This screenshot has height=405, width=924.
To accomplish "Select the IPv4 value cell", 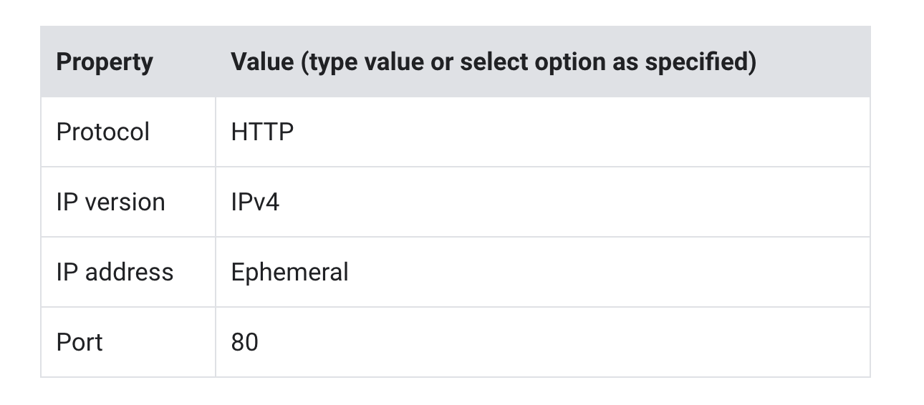I will pos(255,202).
